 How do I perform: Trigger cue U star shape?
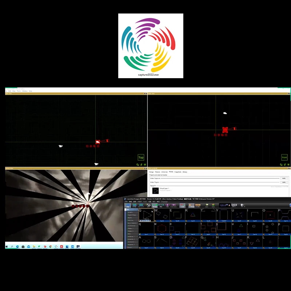point(239,215)
